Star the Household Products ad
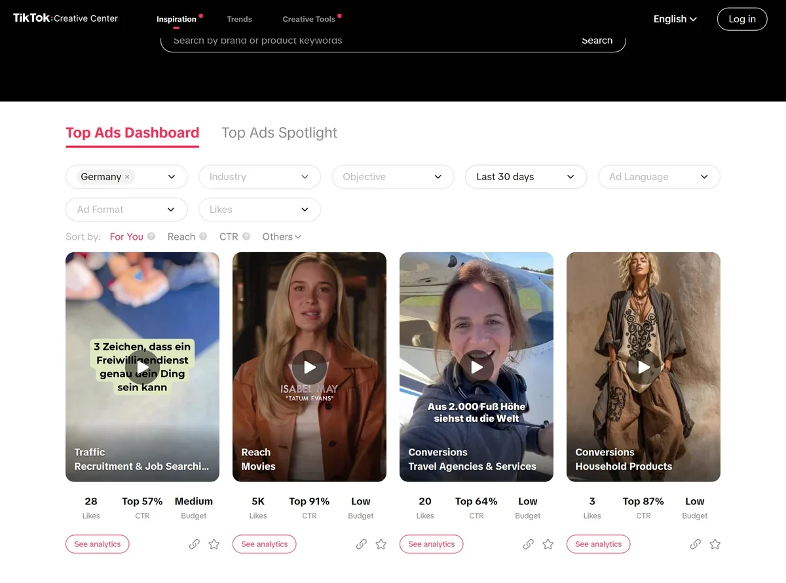This screenshot has height=583, width=786. click(x=715, y=544)
